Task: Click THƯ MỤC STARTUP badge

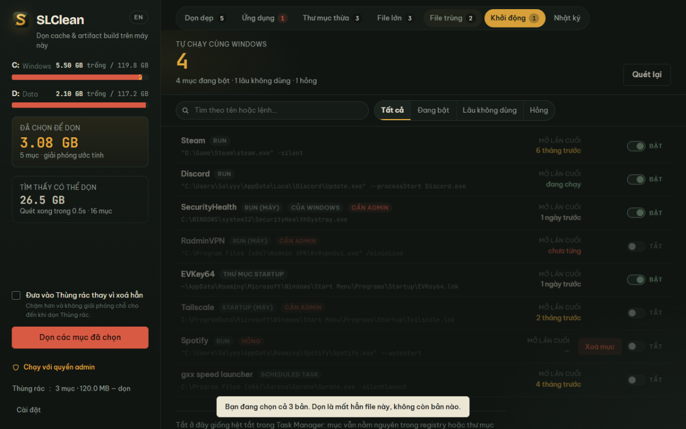Action: coord(253,275)
